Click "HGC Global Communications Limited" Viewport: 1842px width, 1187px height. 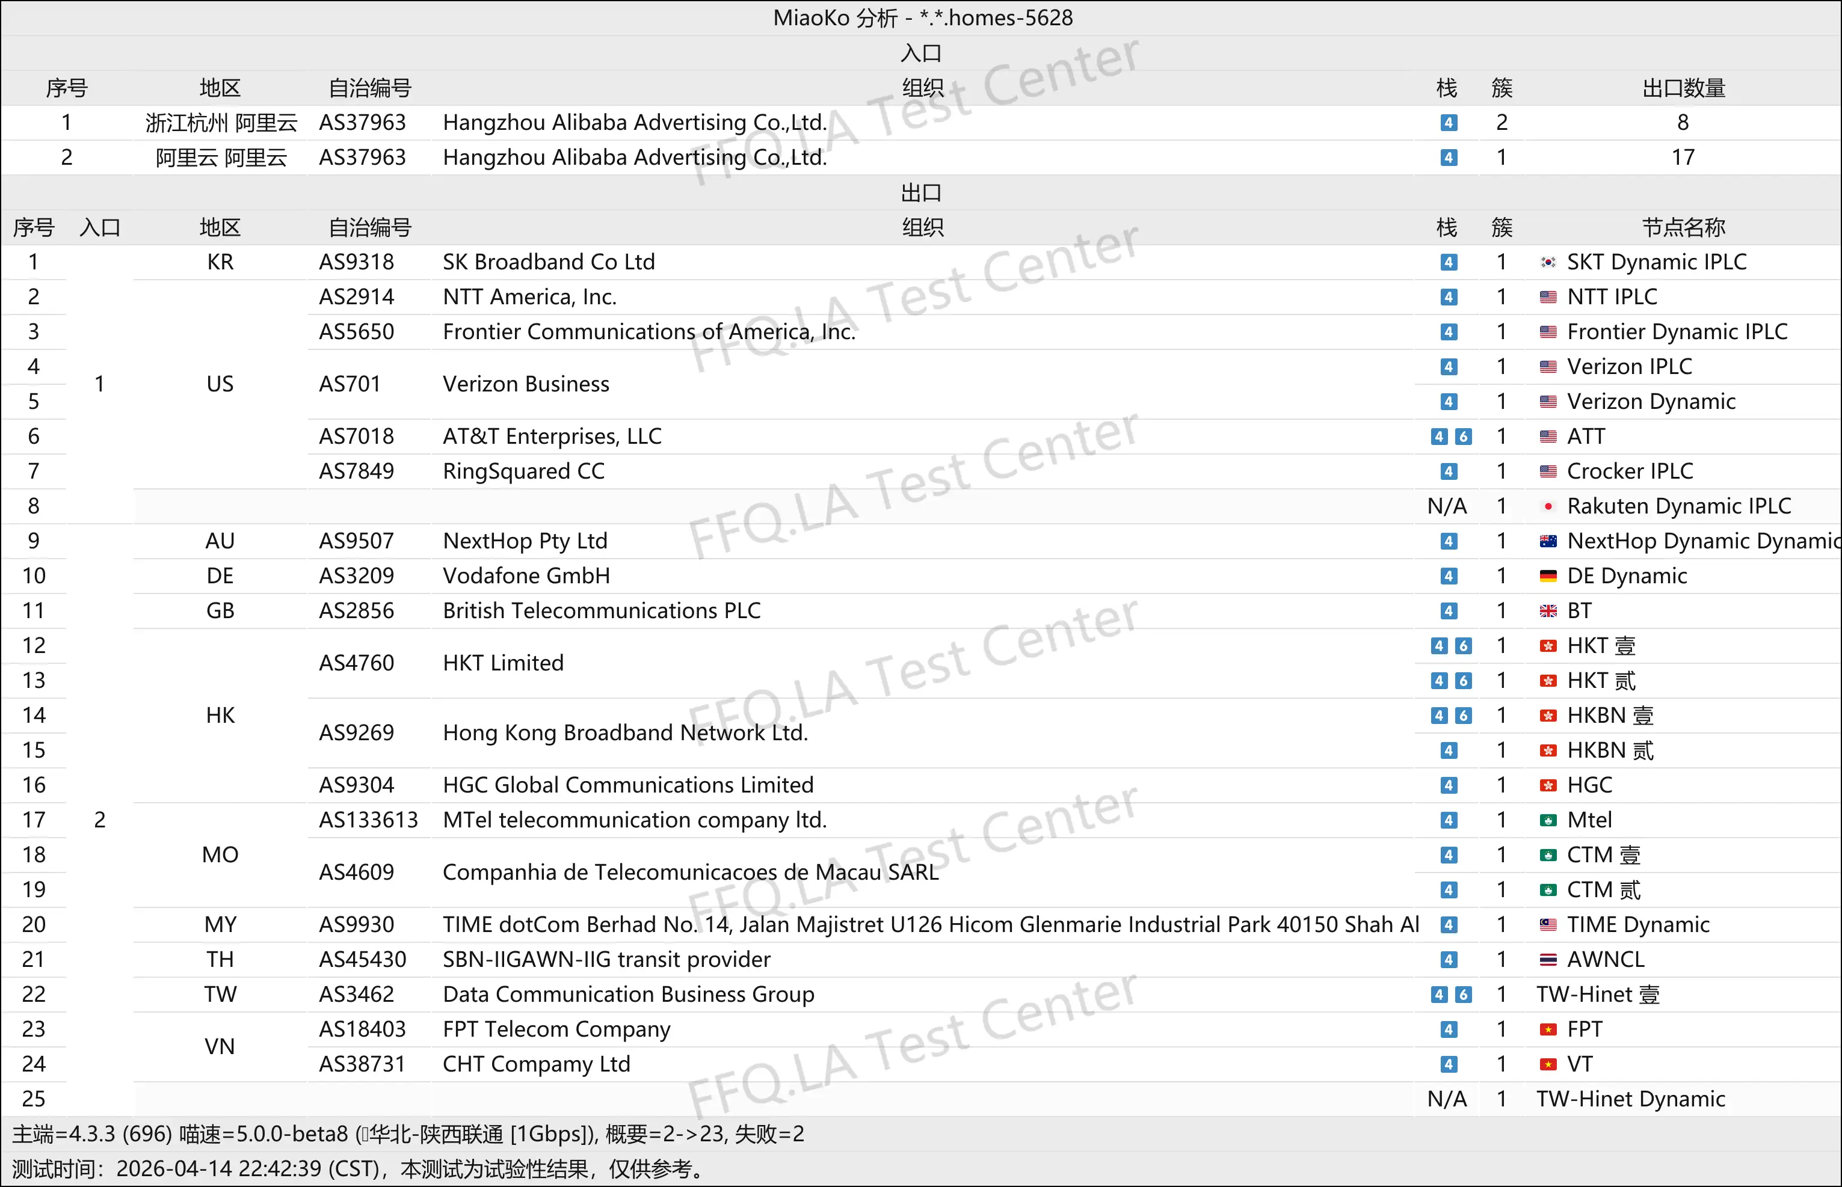coord(627,785)
